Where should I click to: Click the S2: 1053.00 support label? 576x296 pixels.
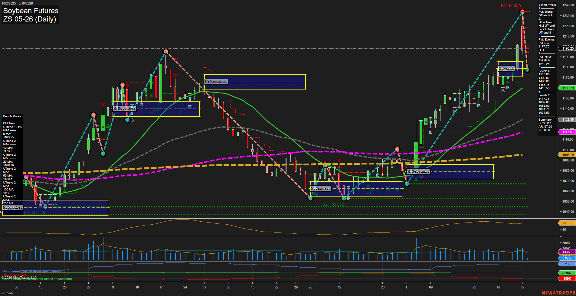click(333, 204)
